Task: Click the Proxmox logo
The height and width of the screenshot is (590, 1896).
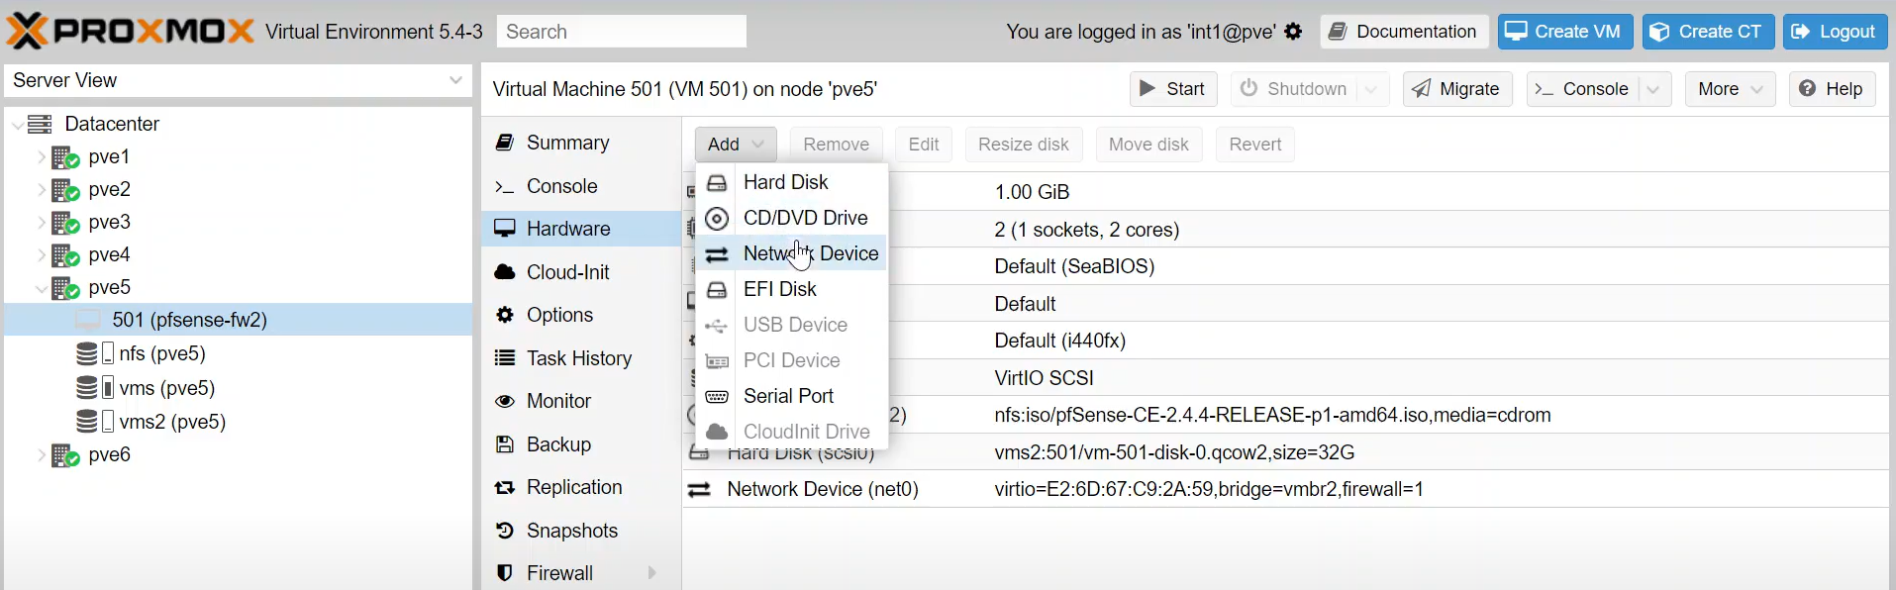Action: 130,31
